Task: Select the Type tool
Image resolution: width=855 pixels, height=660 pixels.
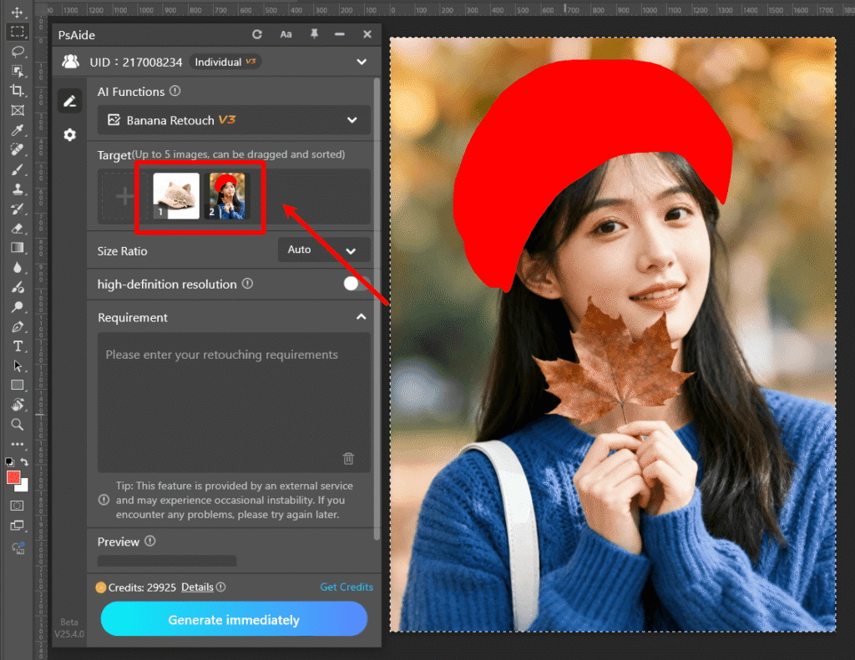Action: tap(18, 345)
